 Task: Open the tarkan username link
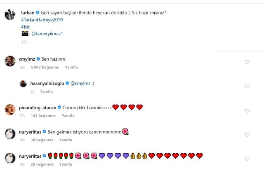point(28,13)
